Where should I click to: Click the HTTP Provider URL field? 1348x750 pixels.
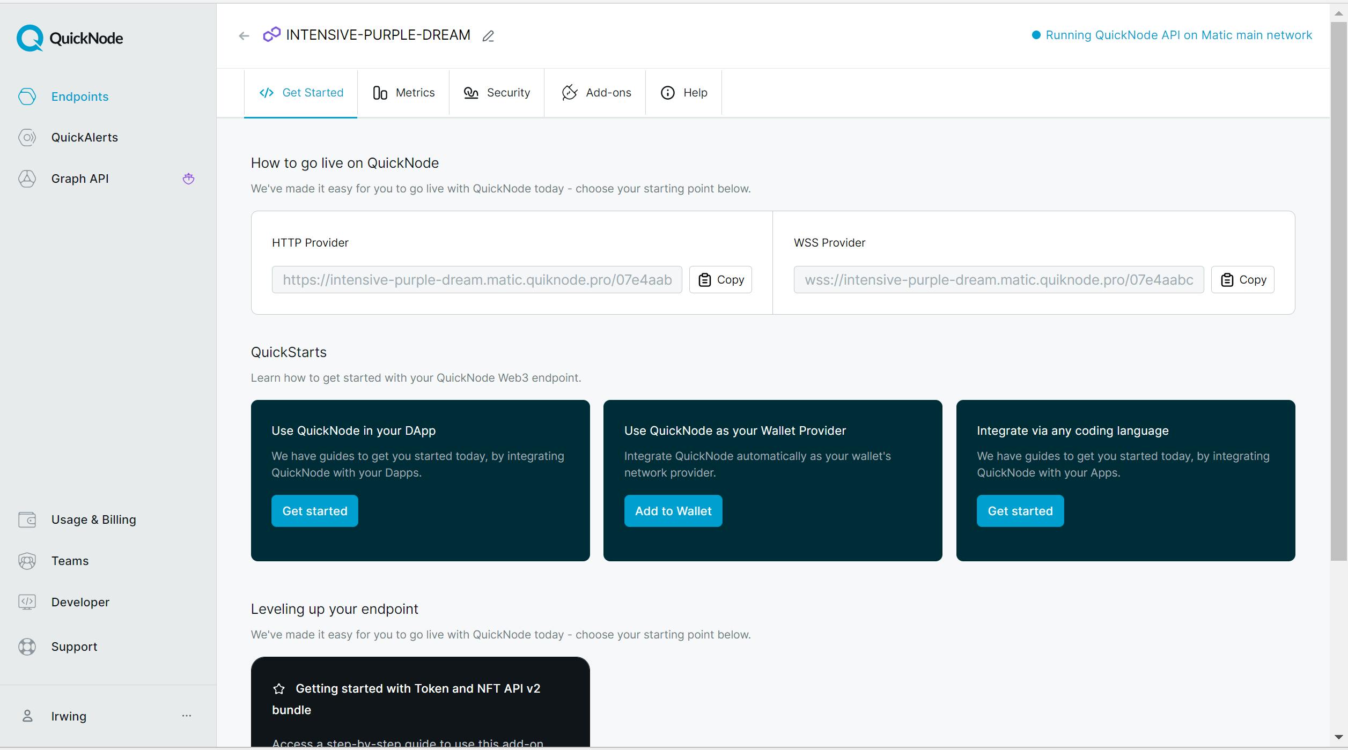[x=477, y=279]
